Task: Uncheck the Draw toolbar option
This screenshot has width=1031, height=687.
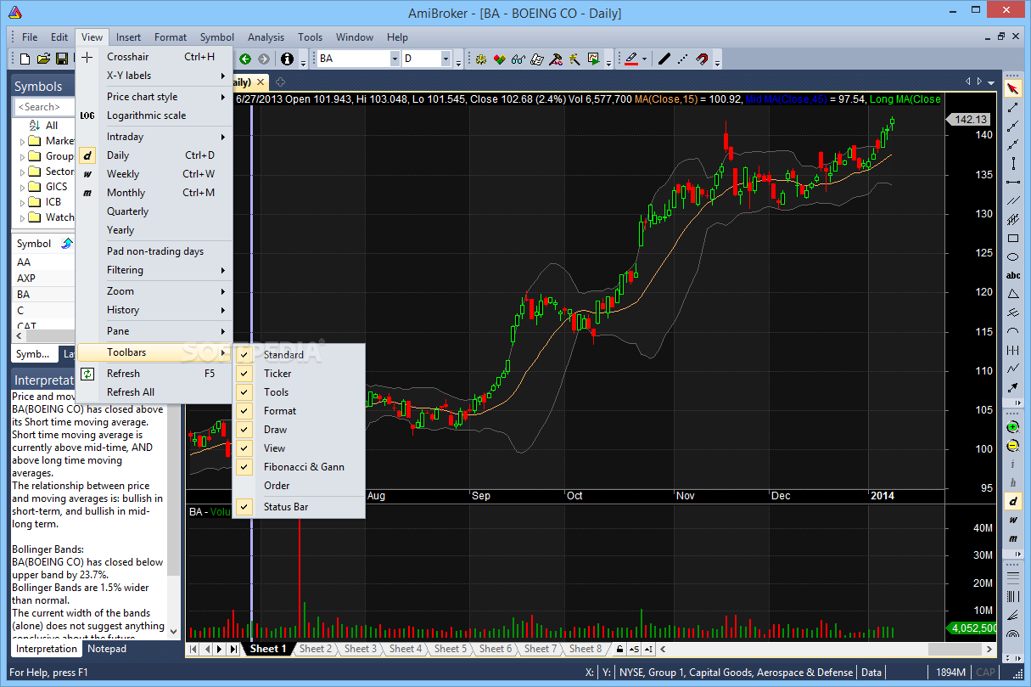Action: click(299, 430)
